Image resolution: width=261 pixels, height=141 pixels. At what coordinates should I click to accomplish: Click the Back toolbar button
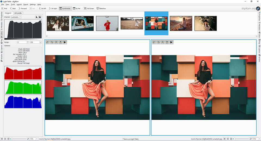click(x=13, y=8)
